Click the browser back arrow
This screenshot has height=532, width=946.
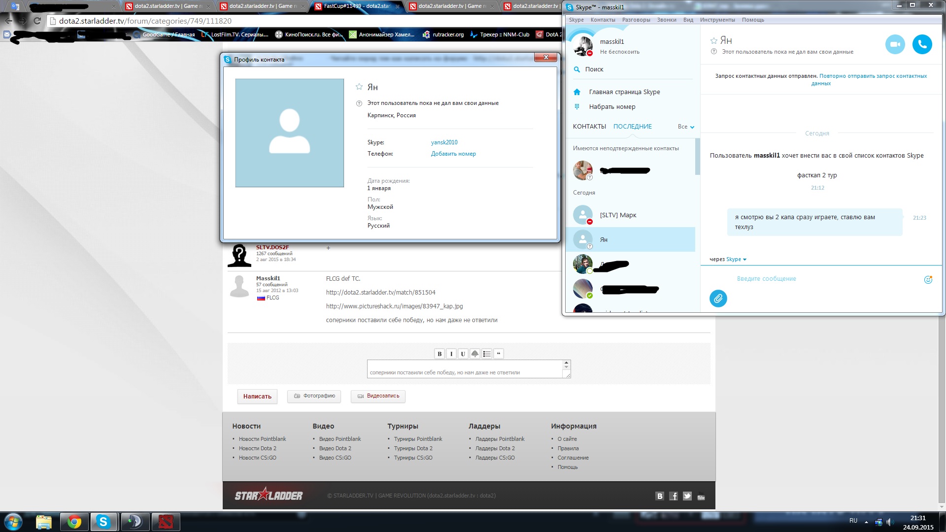coord(8,21)
